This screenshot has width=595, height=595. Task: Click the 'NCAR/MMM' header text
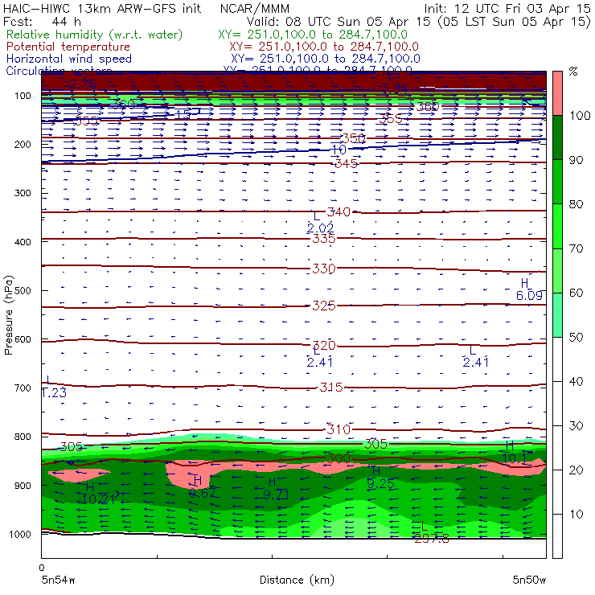pyautogui.click(x=255, y=9)
